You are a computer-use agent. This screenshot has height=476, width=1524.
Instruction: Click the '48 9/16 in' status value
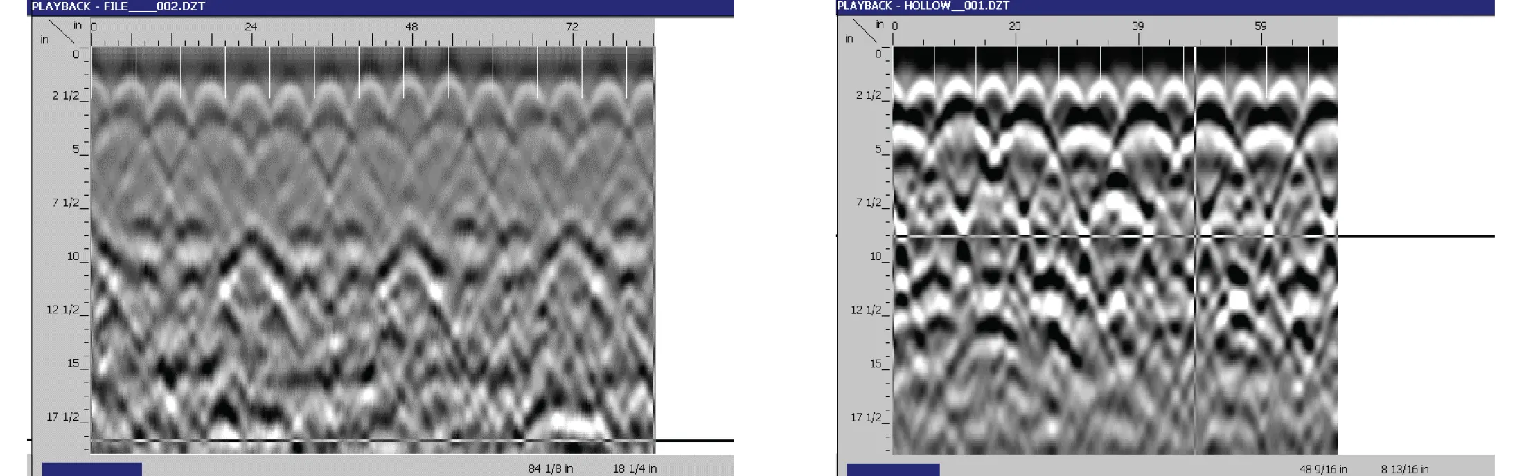pyautogui.click(x=1323, y=469)
